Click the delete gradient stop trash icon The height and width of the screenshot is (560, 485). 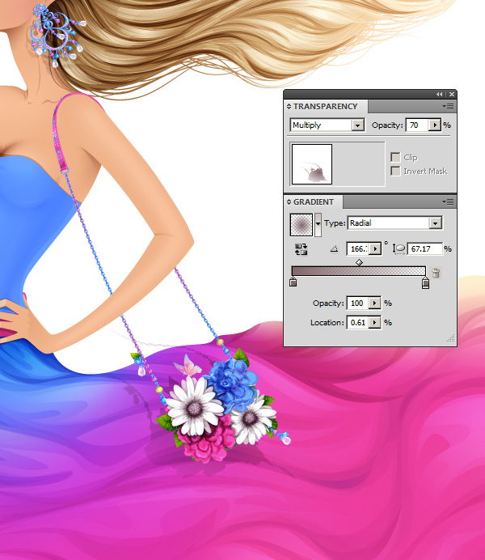[436, 274]
